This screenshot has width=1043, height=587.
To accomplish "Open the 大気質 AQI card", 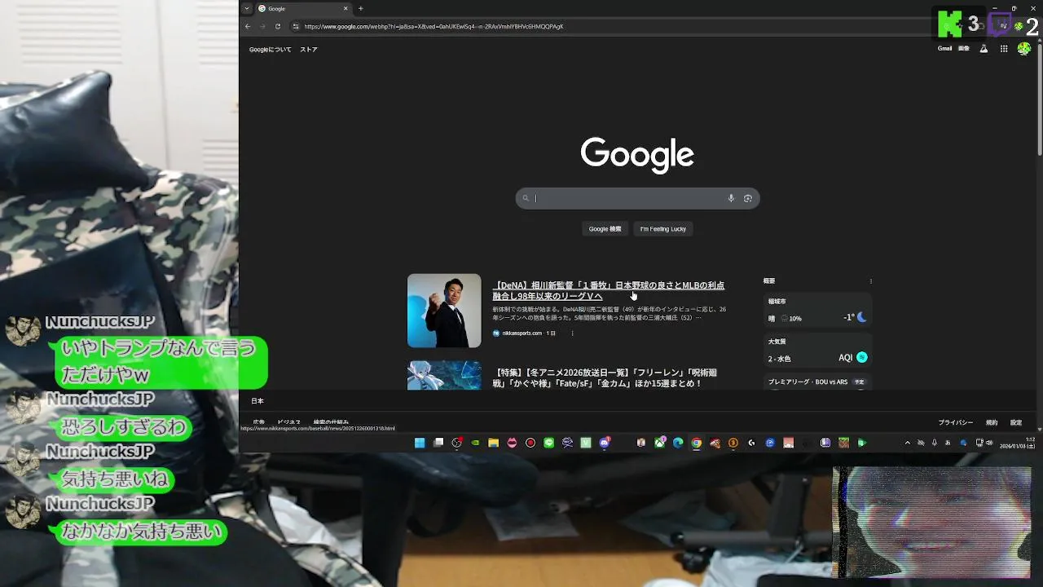I will pos(817,351).
